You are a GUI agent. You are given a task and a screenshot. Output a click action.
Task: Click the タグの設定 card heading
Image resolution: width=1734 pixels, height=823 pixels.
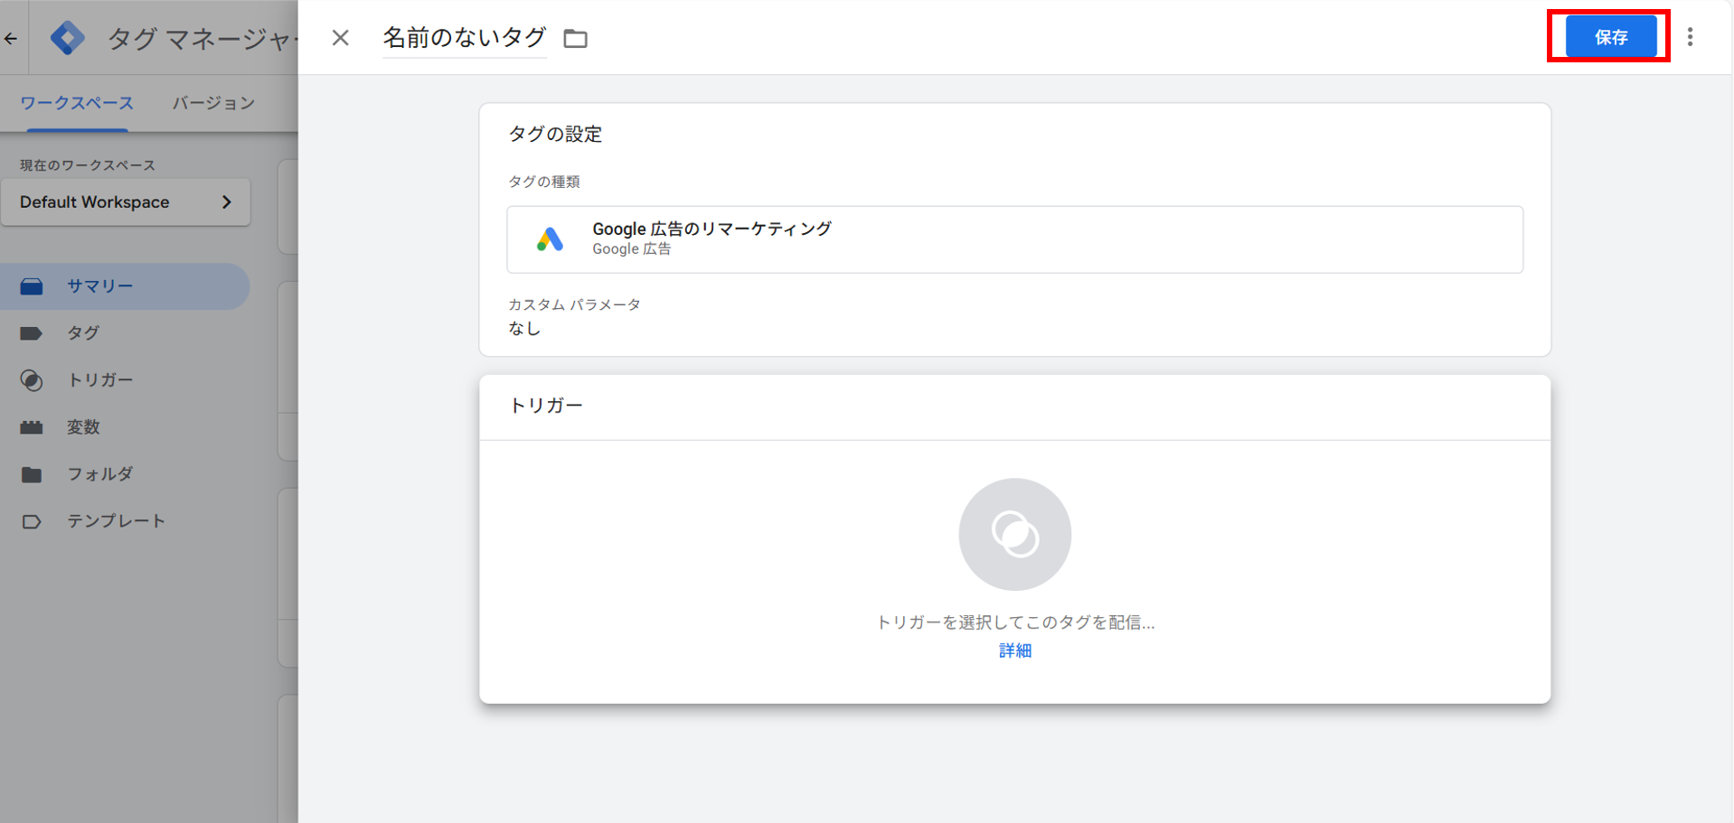point(555,134)
